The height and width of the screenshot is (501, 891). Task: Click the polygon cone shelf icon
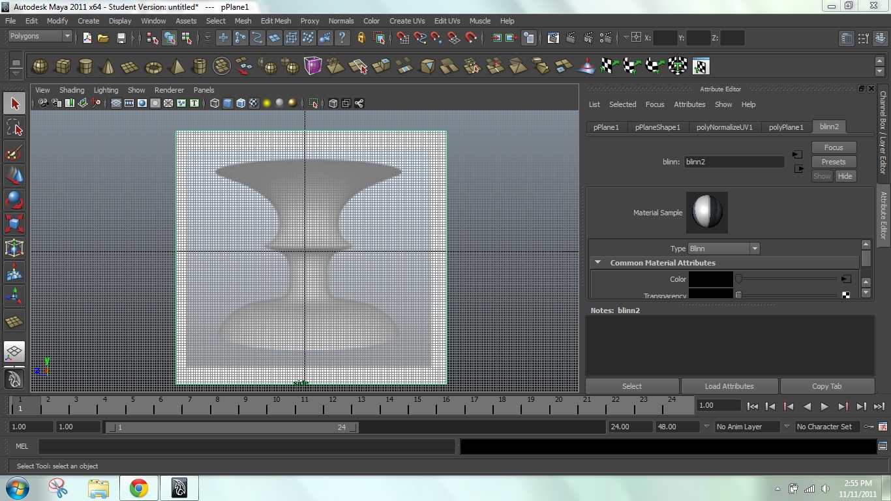coord(108,67)
